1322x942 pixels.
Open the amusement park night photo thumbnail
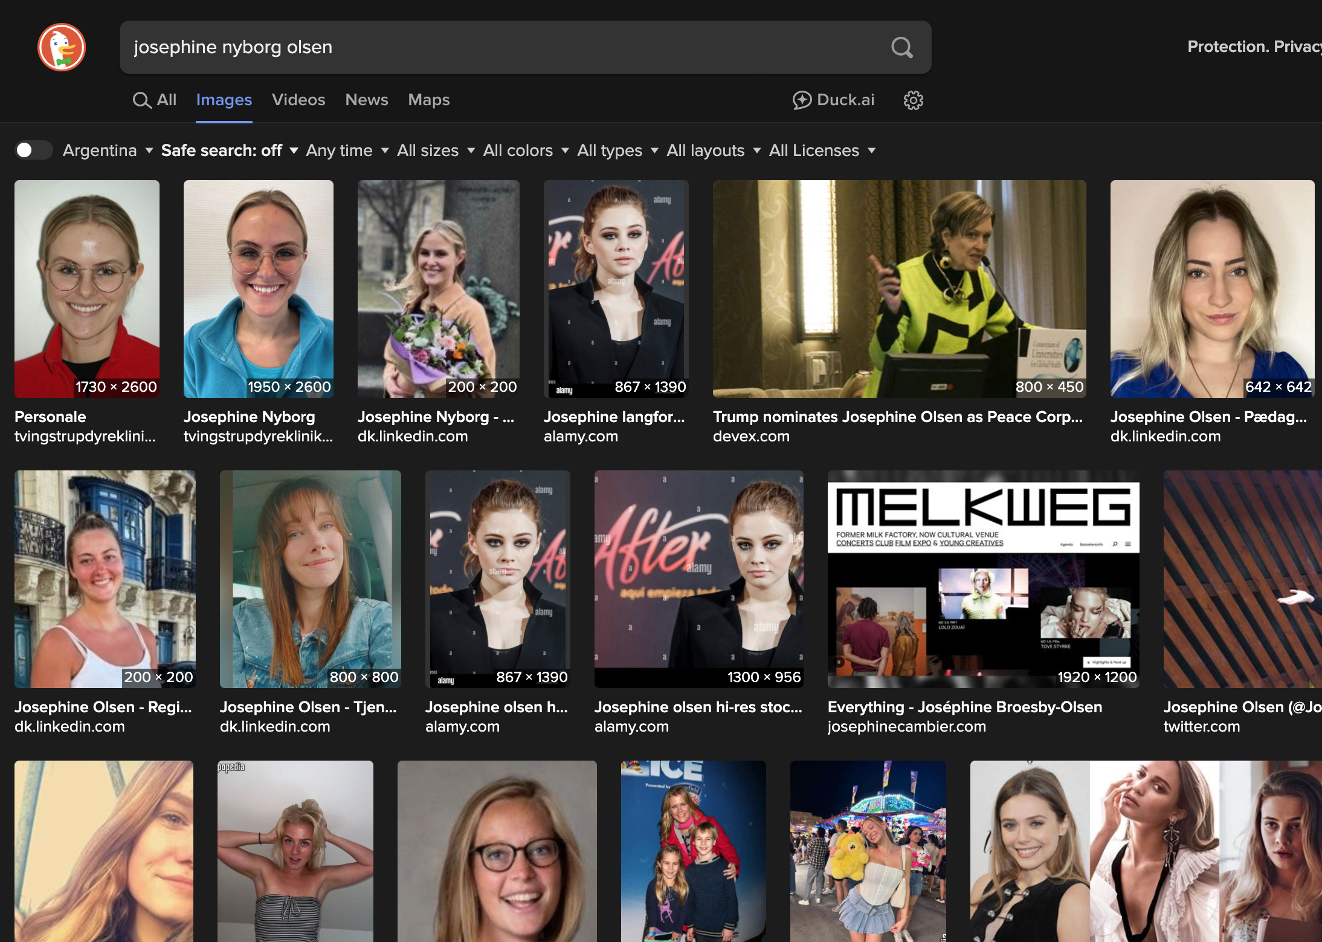click(868, 851)
